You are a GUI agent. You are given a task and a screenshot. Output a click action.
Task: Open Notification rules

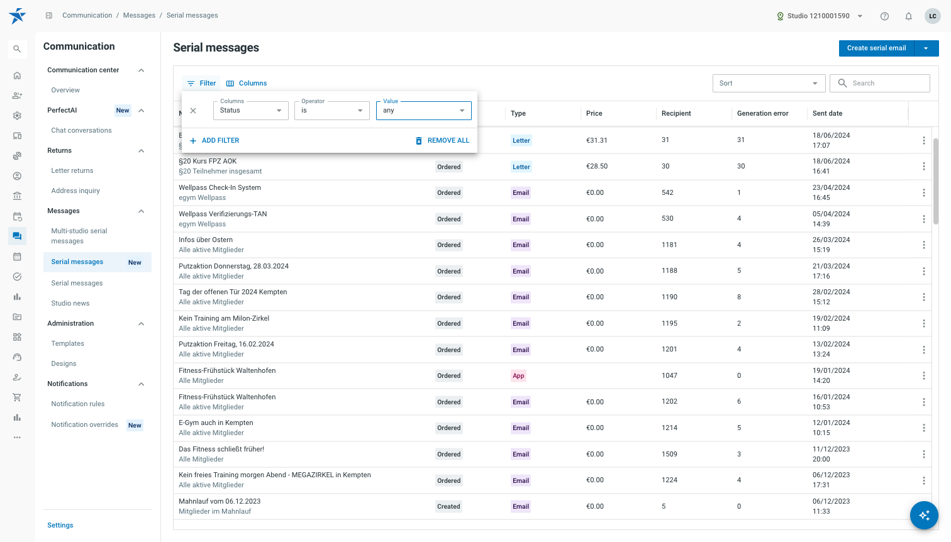[x=78, y=404]
